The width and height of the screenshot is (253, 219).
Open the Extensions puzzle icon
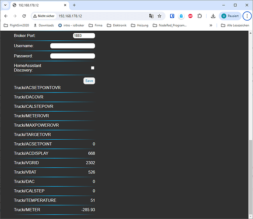[x=200, y=16]
